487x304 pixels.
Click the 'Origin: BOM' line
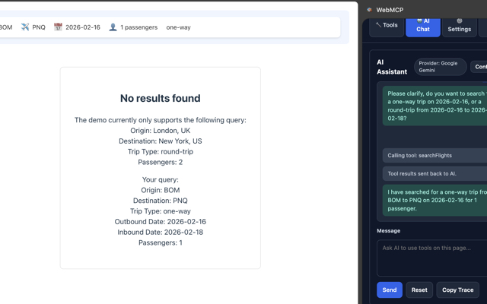click(161, 190)
